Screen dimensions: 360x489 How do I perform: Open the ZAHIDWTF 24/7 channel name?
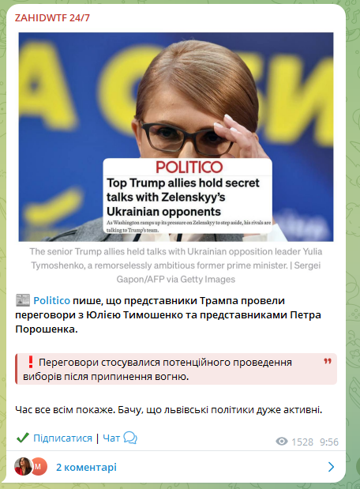[x=52, y=18]
